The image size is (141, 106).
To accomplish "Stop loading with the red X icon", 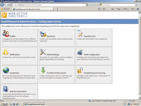I will coord(97,5).
